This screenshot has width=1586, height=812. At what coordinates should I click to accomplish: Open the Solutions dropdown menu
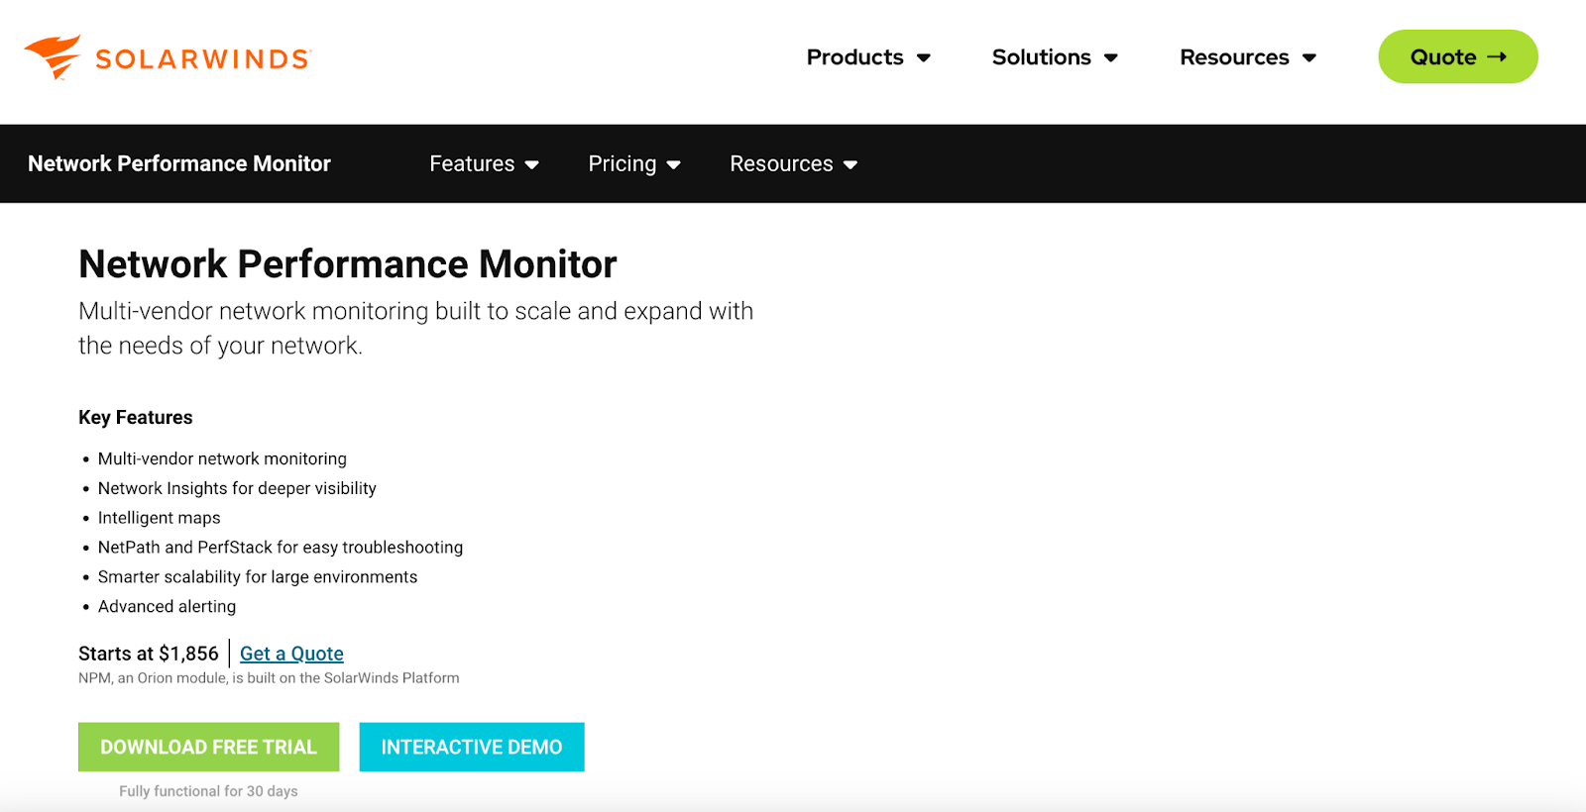[x=1041, y=57]
